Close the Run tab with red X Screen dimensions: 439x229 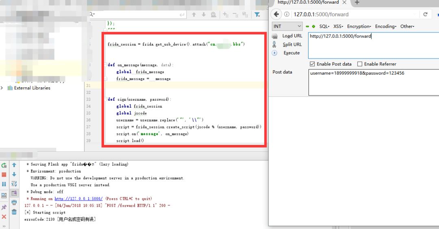click(4, 217)
